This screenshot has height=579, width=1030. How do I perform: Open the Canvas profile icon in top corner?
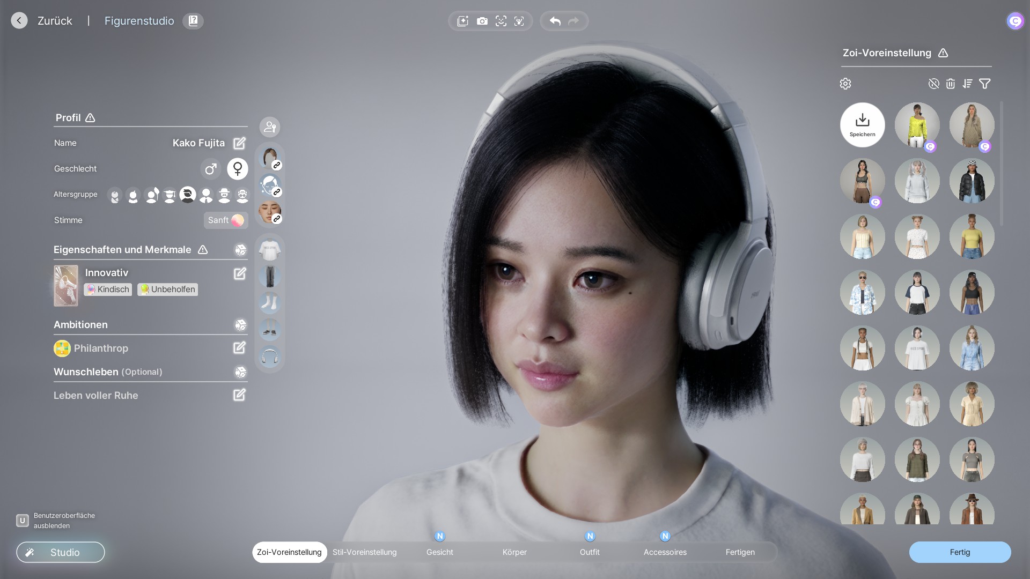pos(1015,21)
